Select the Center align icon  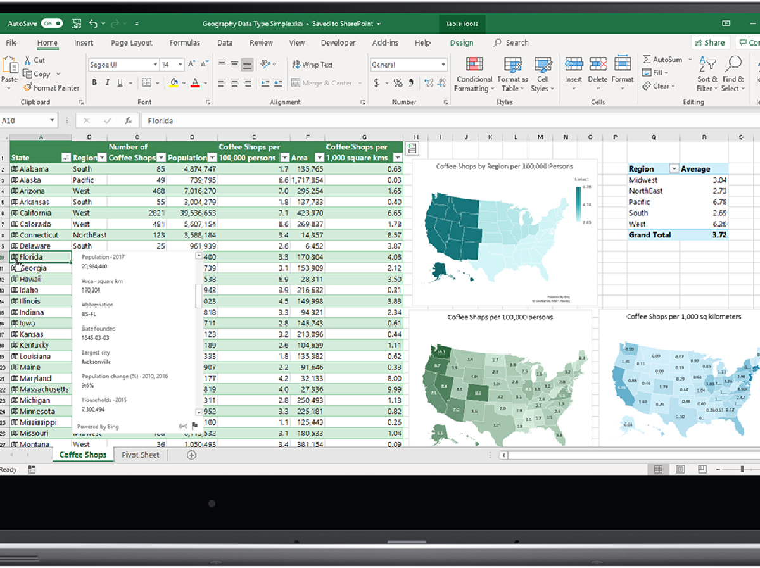pyautogui.click(x=235, y=83)
